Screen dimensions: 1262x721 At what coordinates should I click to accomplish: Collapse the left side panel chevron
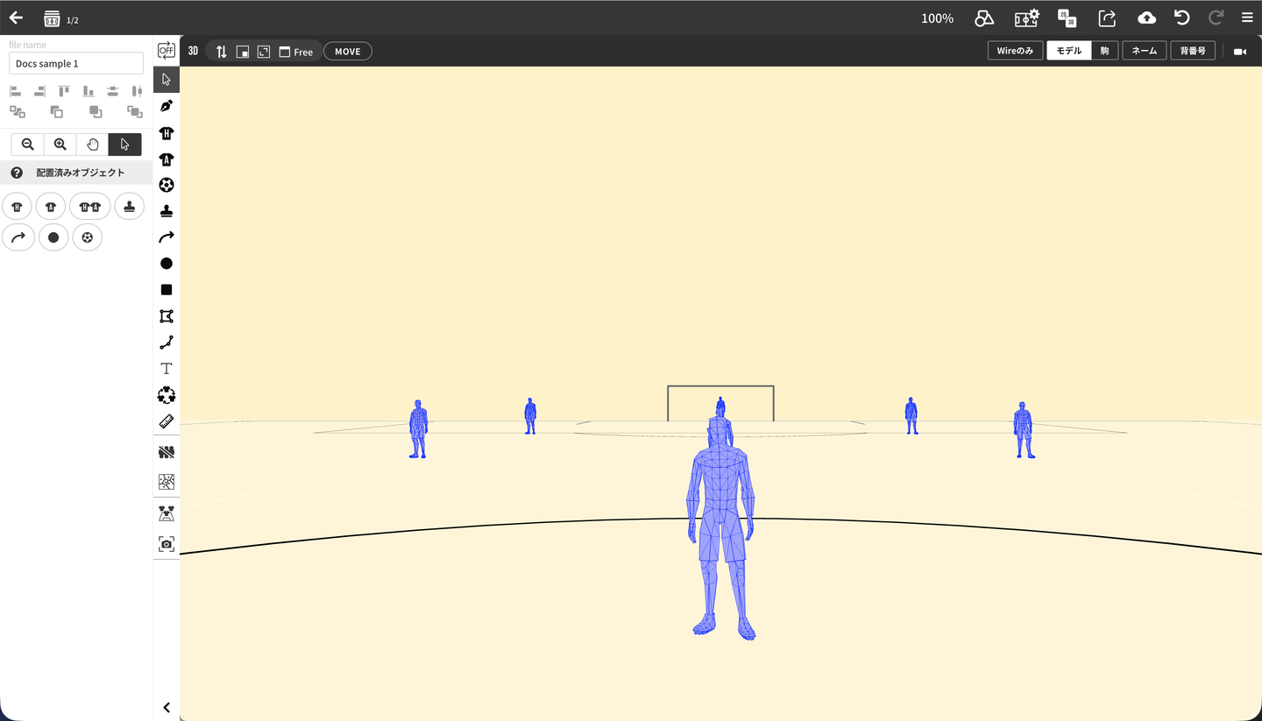click(x=167, y=708)
